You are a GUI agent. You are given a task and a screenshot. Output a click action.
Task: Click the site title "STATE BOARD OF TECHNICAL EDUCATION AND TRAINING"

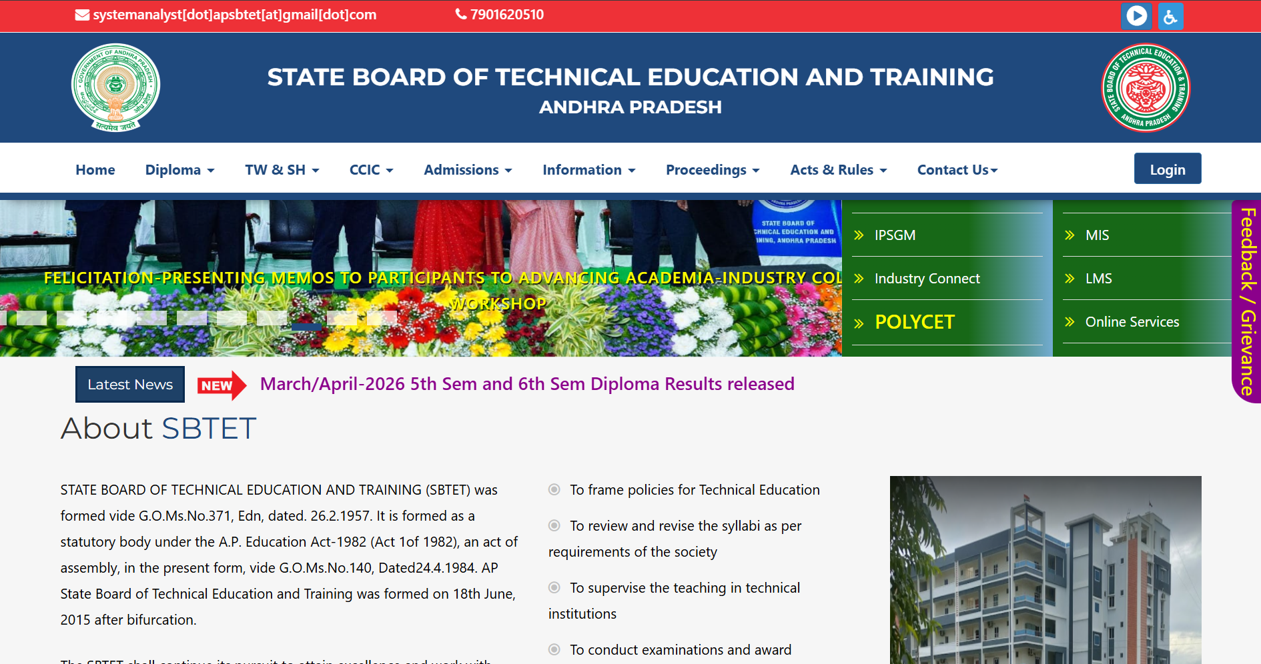point(630,77)
